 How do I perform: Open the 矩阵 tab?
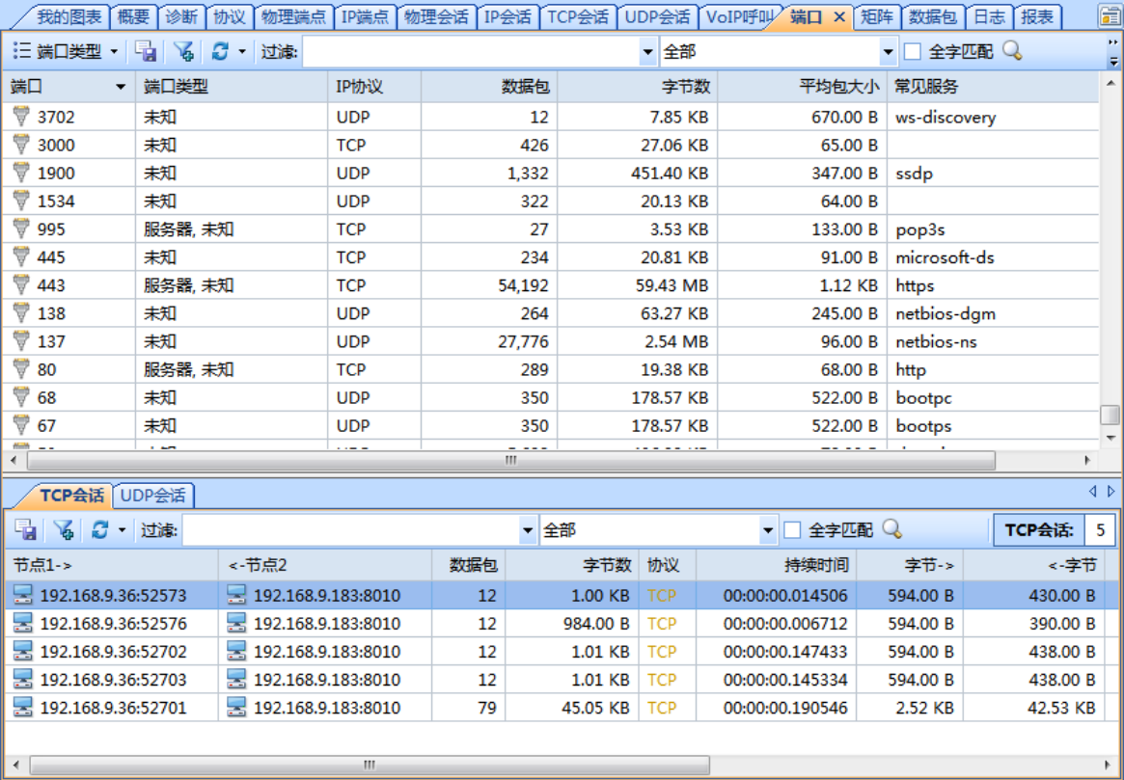pos(876,16)
